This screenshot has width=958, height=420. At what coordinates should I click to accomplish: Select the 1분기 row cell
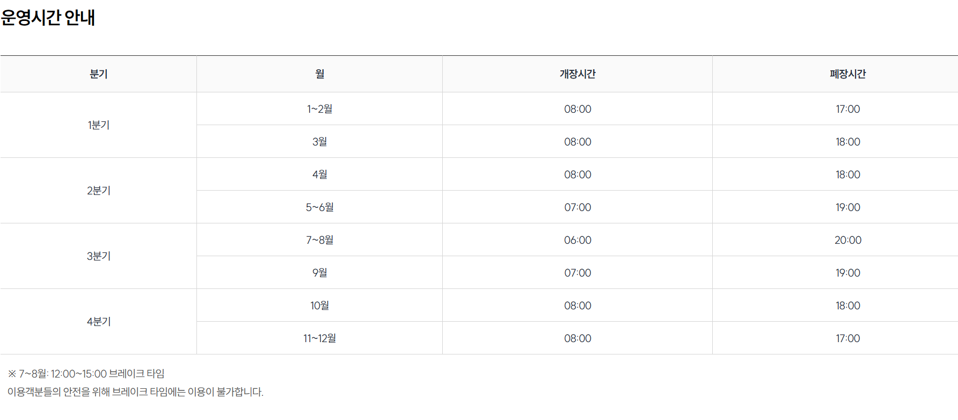pos(99,125)
